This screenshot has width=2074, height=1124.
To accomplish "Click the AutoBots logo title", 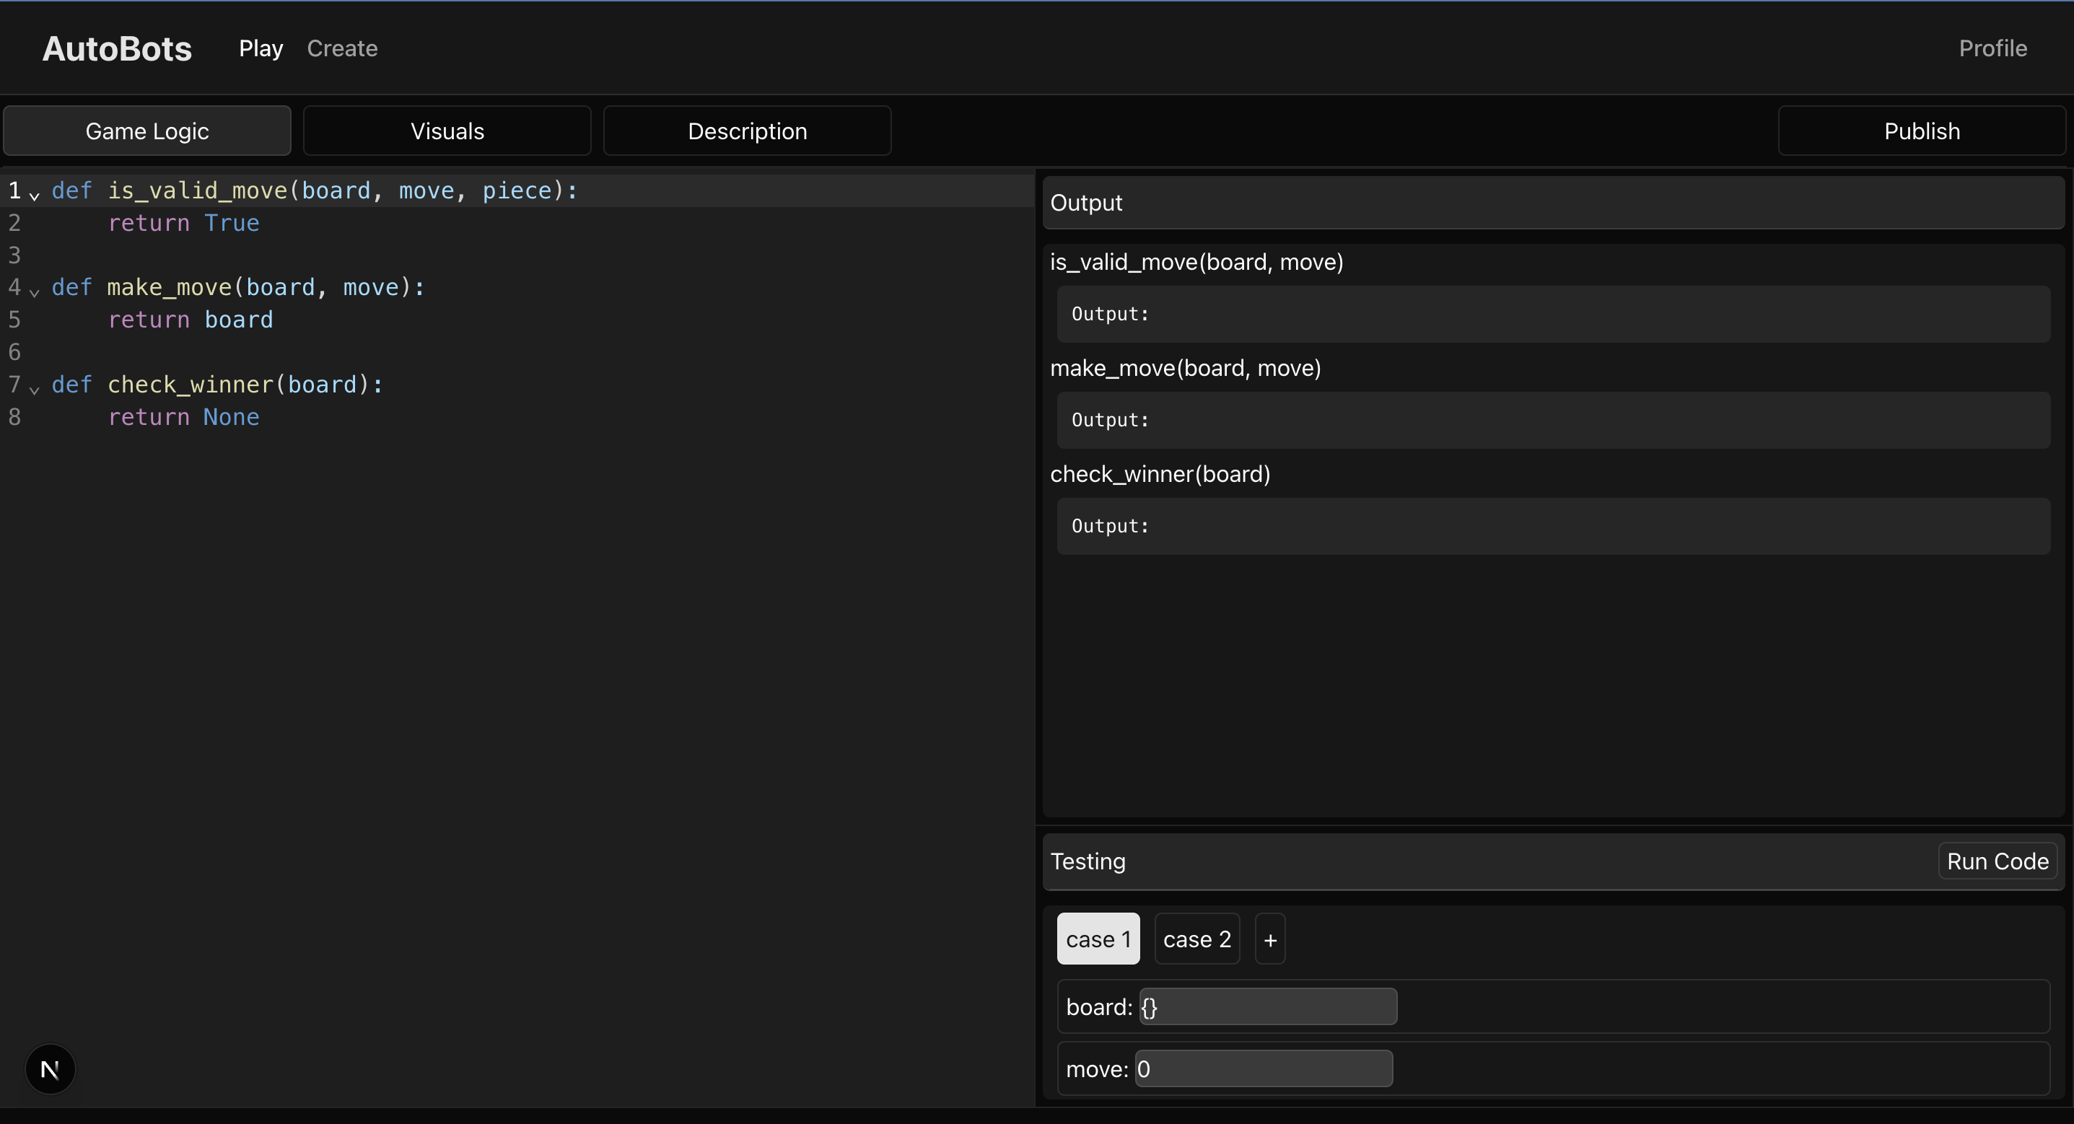I will 117,48.
